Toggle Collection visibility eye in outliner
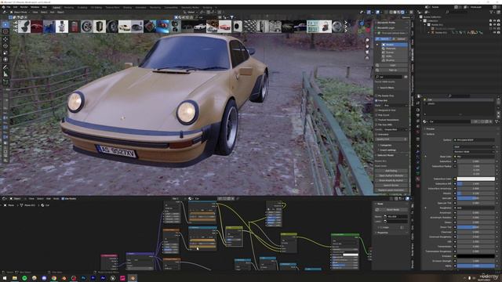 coord(495,21)
